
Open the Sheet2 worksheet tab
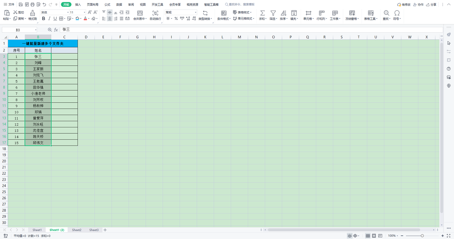(x=77, y=230)
